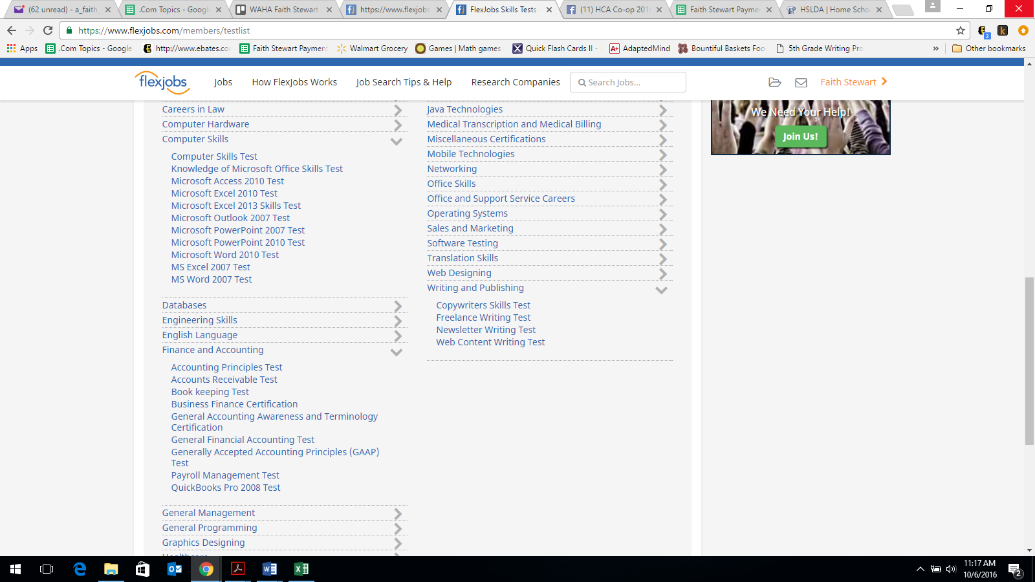Switch to the HSLDA Home School tab
This screenshot has width=1035, height=582.
click(834, 10)
